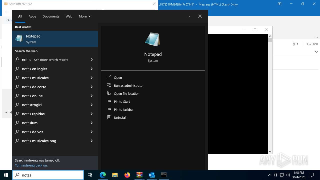Choose 'Open file location'

[127, 93]
